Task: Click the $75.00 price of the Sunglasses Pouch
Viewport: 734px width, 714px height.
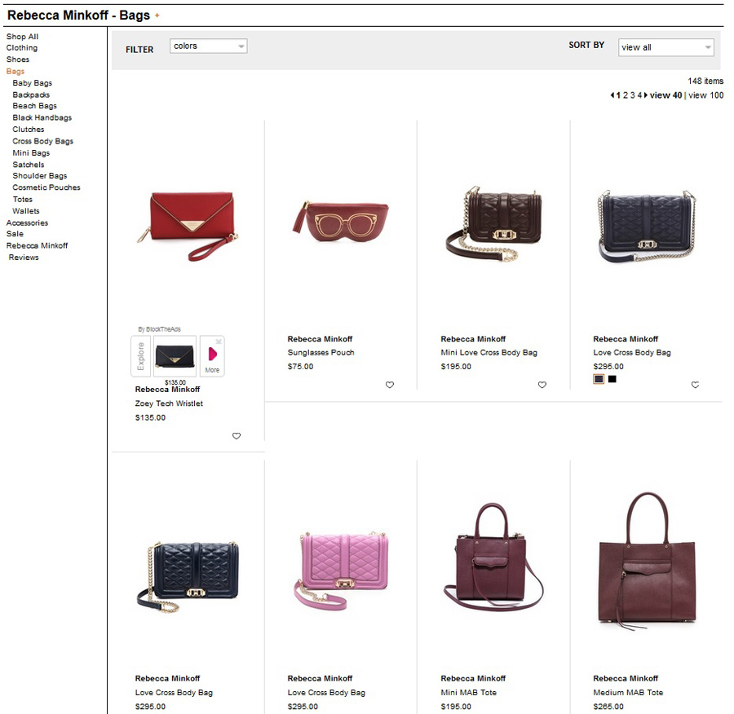Action: [x=300, y=366]
